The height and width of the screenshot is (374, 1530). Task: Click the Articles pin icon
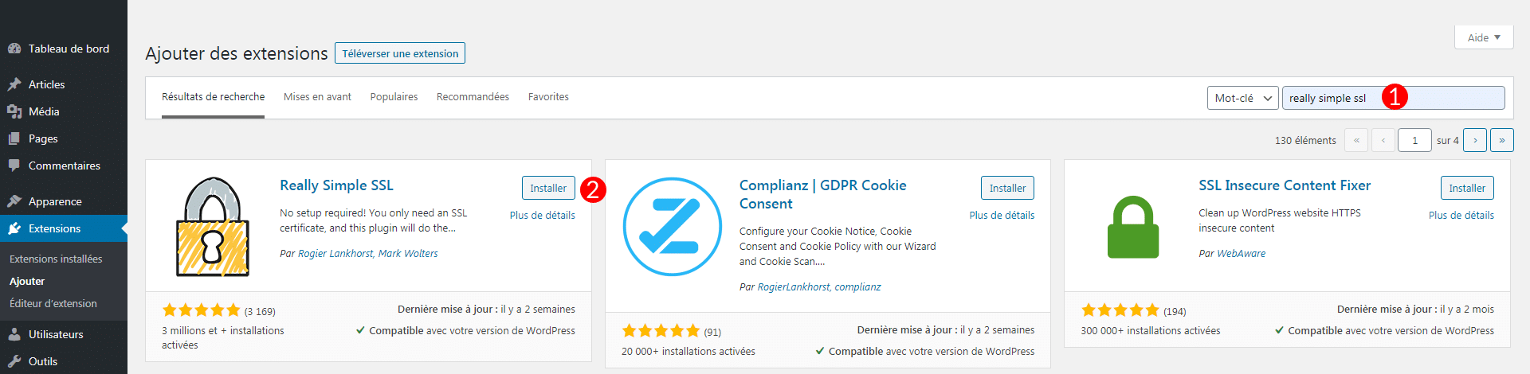14,84
